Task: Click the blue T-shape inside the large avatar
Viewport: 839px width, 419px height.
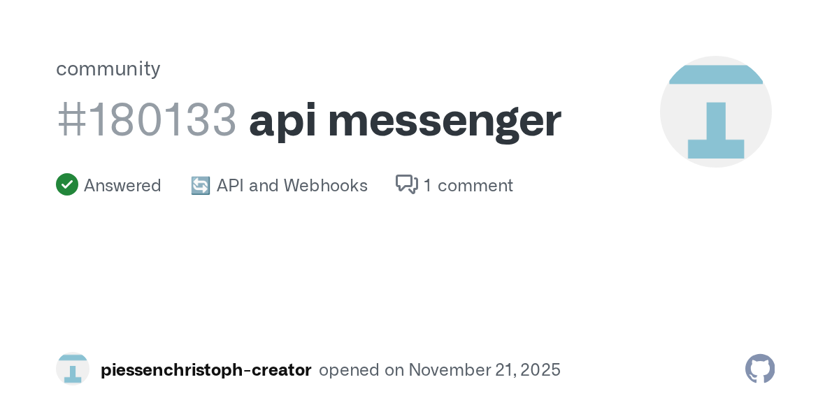Action: tap(716, 129)
